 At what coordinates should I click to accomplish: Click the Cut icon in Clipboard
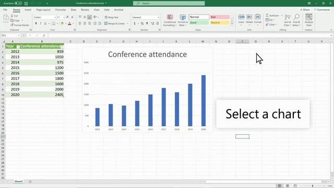pyautogui.click(x=12, y=16)
